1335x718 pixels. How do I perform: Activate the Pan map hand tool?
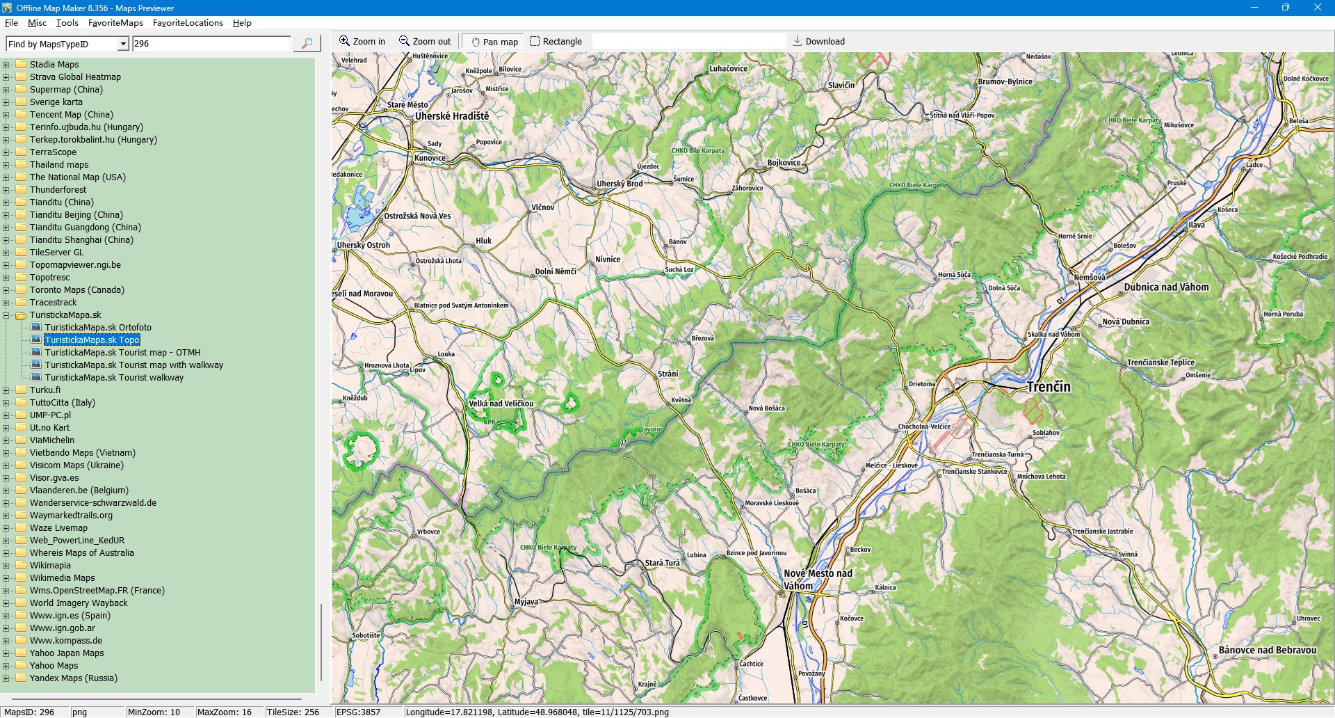pos(494,42)
